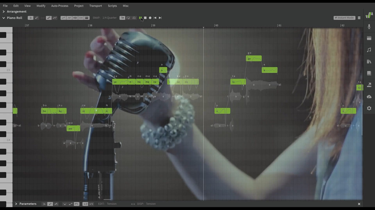Set parameter zoom to x4
This screenshot has height=210, width=375.
(91, 204)
